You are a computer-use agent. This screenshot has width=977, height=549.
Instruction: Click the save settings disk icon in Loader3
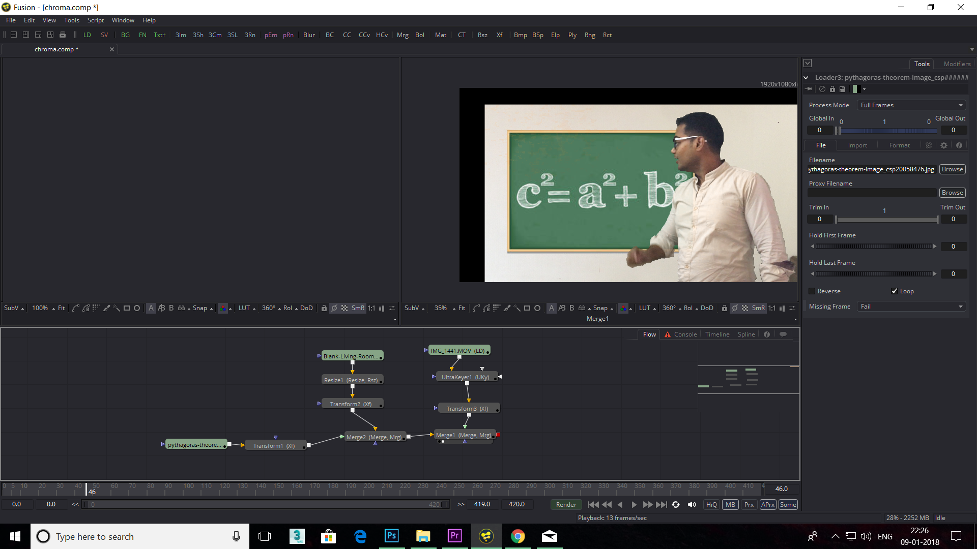(842, 89)
